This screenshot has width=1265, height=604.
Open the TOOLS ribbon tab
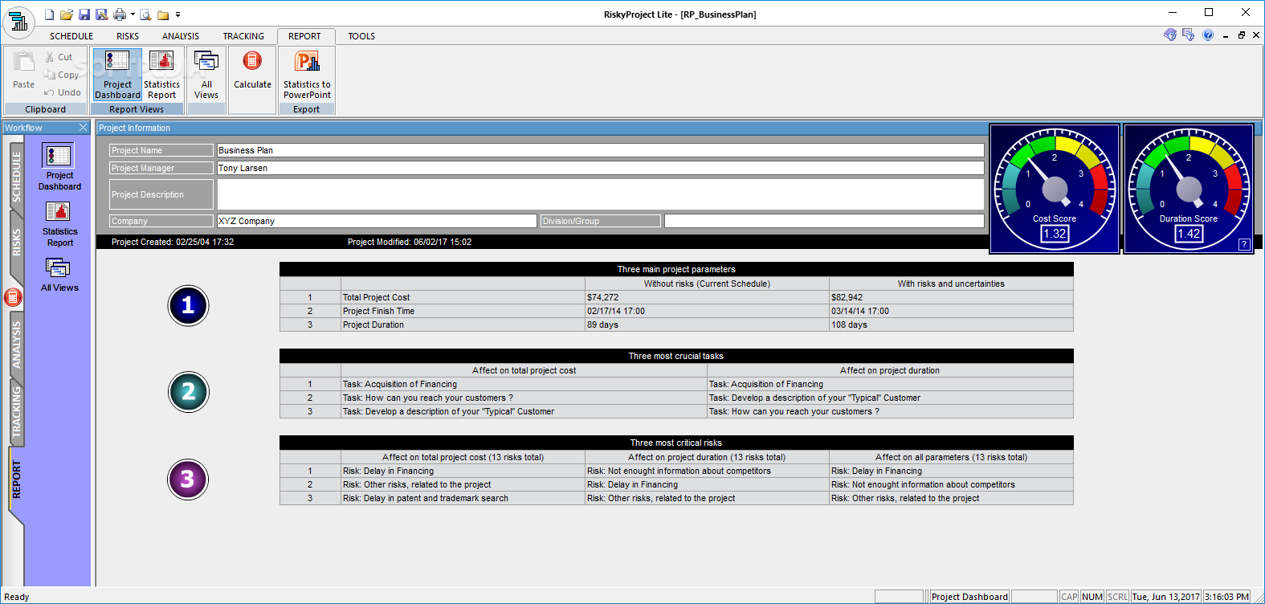[x=361, y=36]
